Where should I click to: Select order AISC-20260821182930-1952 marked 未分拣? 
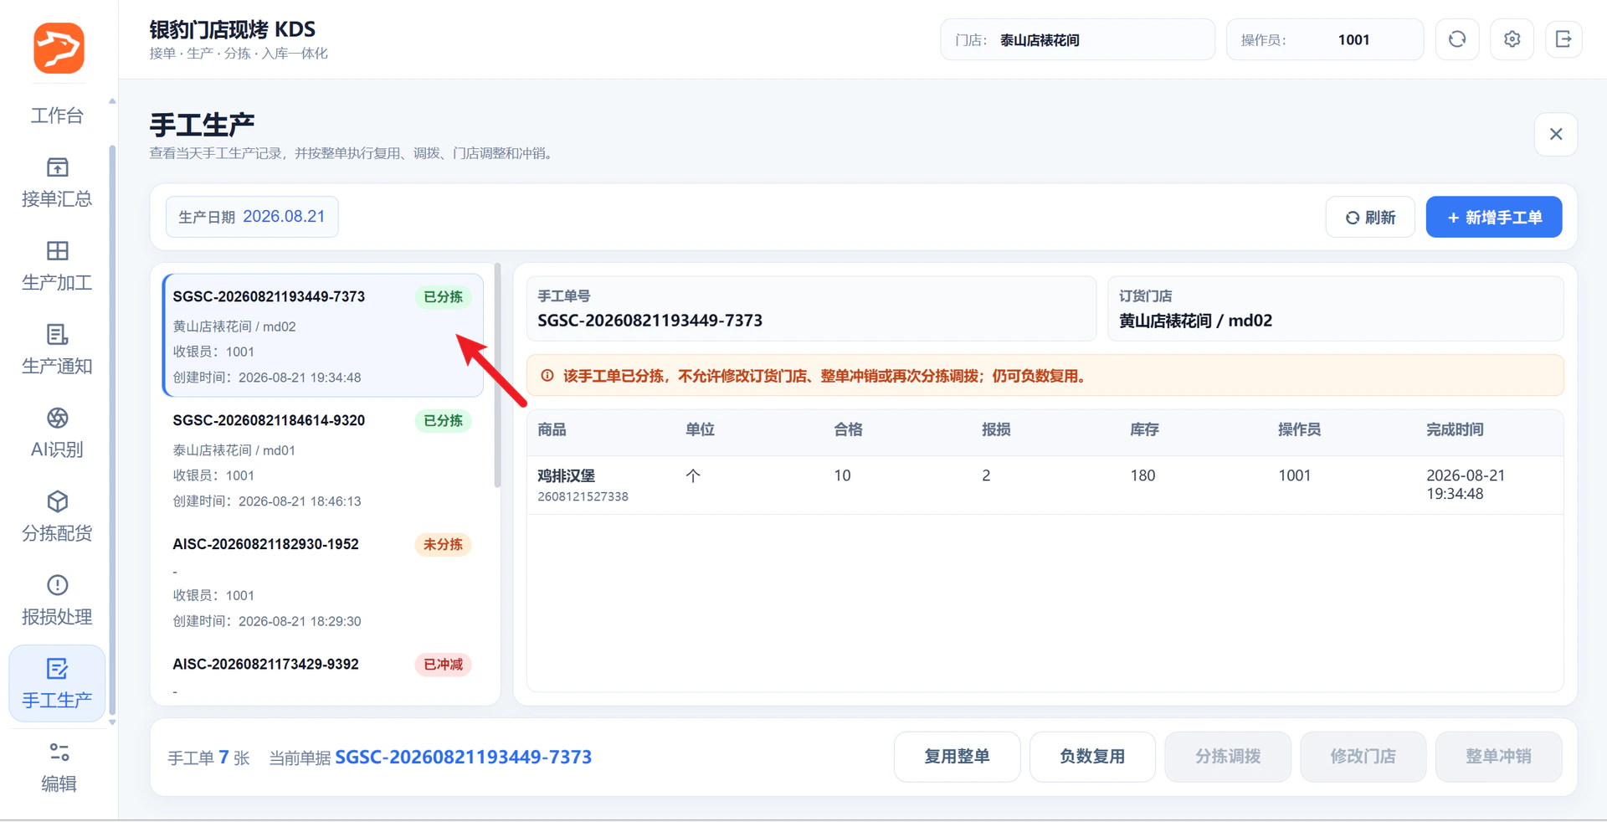pyautogui.click(x=323, y=583)
